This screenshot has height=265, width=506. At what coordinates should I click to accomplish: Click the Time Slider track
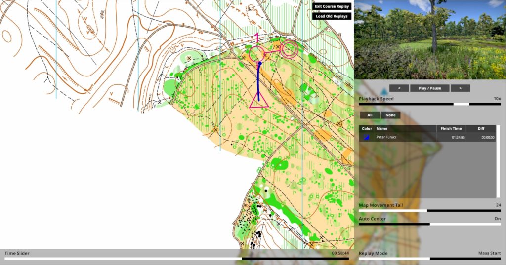click(x=176, y=259)
